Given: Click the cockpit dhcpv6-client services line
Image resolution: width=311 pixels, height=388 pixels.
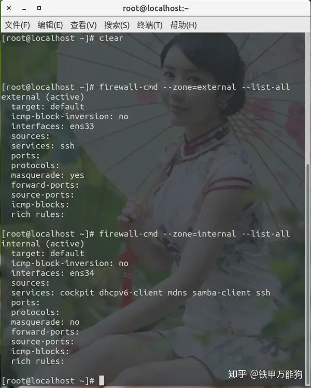Looking at the screenshot, I should pos(140,293).
